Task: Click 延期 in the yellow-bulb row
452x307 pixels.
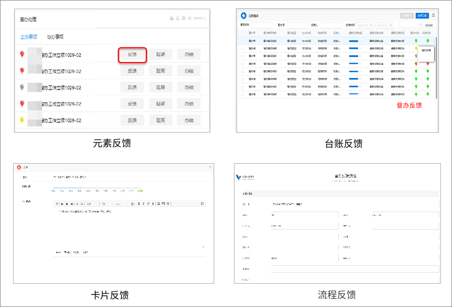Action: click(160, 120)
